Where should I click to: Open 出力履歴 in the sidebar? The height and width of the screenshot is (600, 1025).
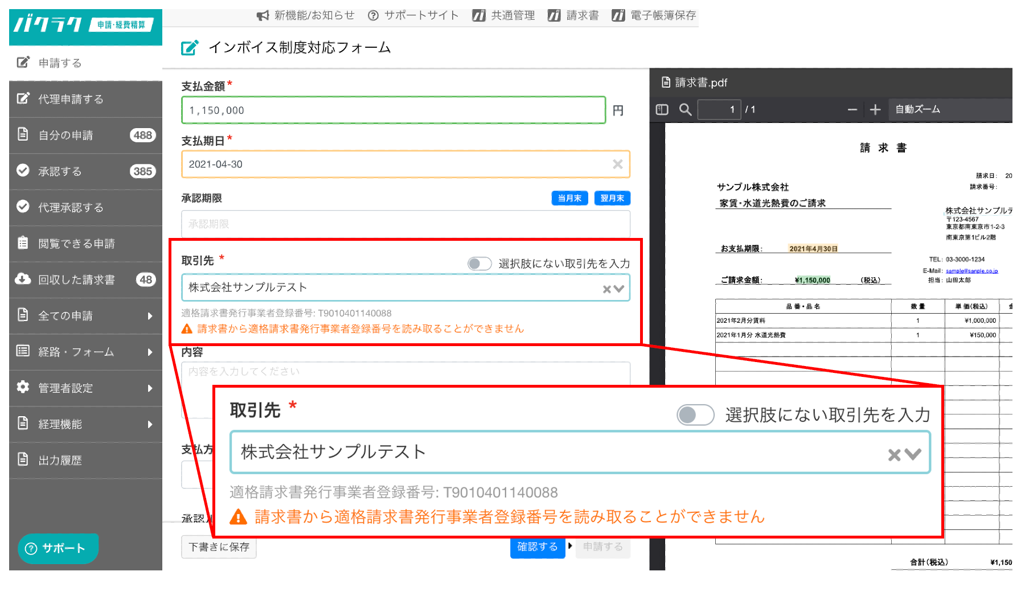coord(85,460)
